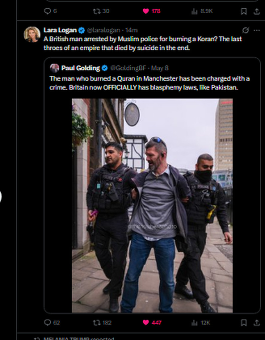Screen dimensions: 265x340
Task: Open repost menu showing 30 reposts
Action: pos(96,11)
